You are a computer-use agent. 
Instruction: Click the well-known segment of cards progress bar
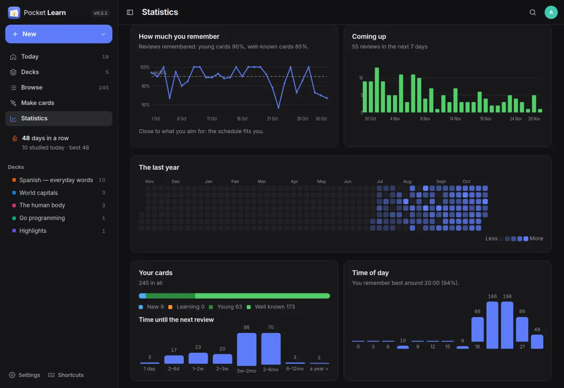coord(262,296)
